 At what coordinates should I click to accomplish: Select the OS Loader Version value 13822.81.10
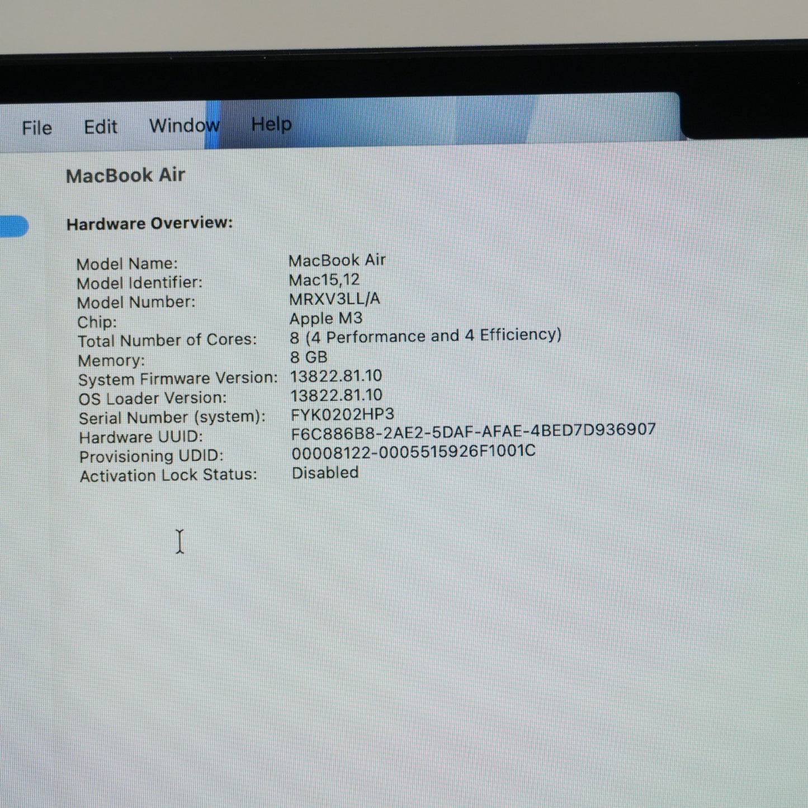click(x=337, y=396)
